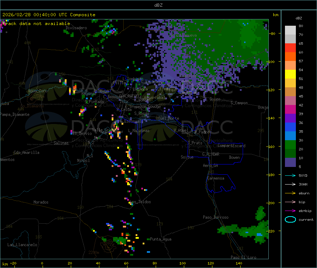Viewport: 317px width, 268px height.
Task: Click the 'Track data not available' message
Action: [x=36, y=24]
